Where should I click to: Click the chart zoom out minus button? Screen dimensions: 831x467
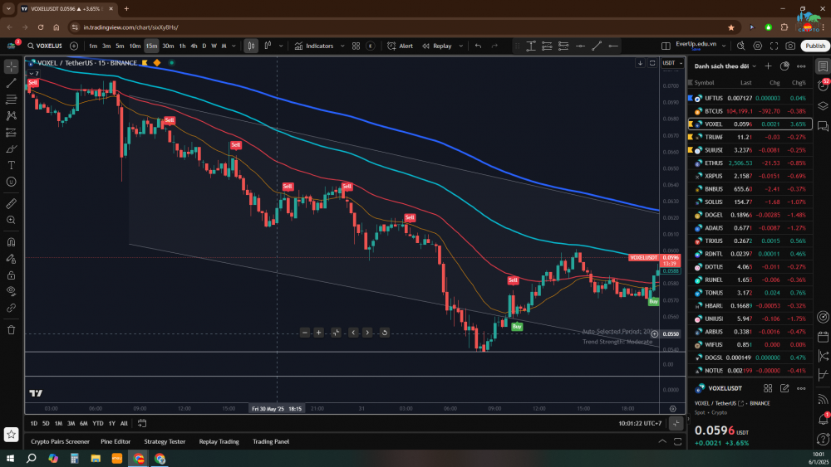(x=305, y=333)
